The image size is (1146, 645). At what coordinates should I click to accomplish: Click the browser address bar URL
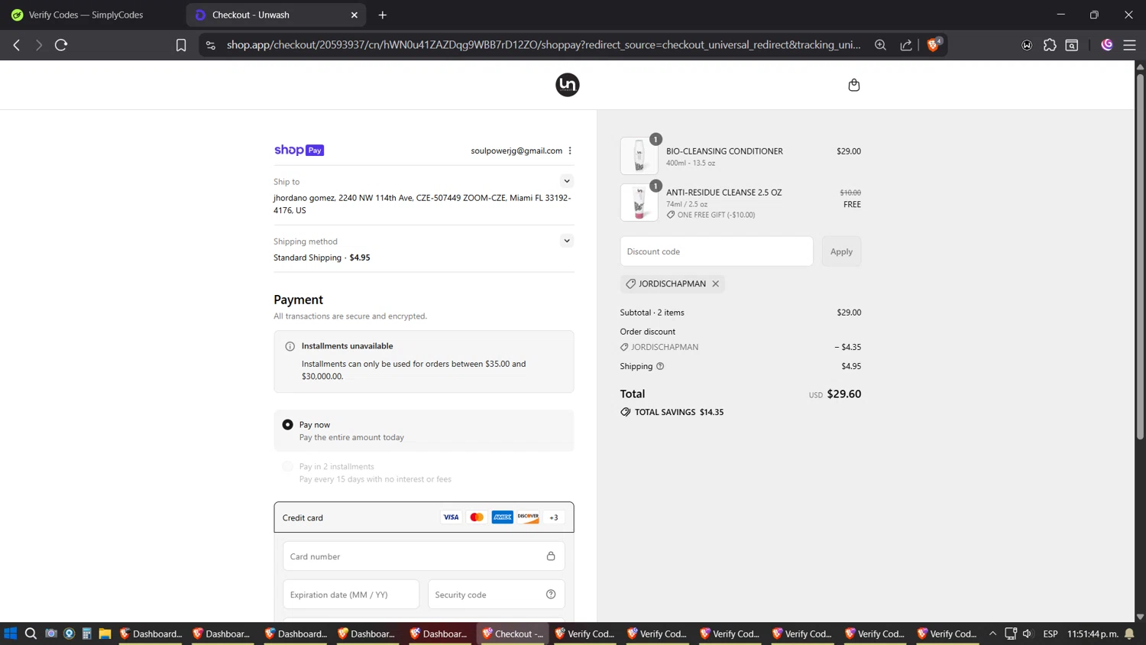tap(543, 45)
